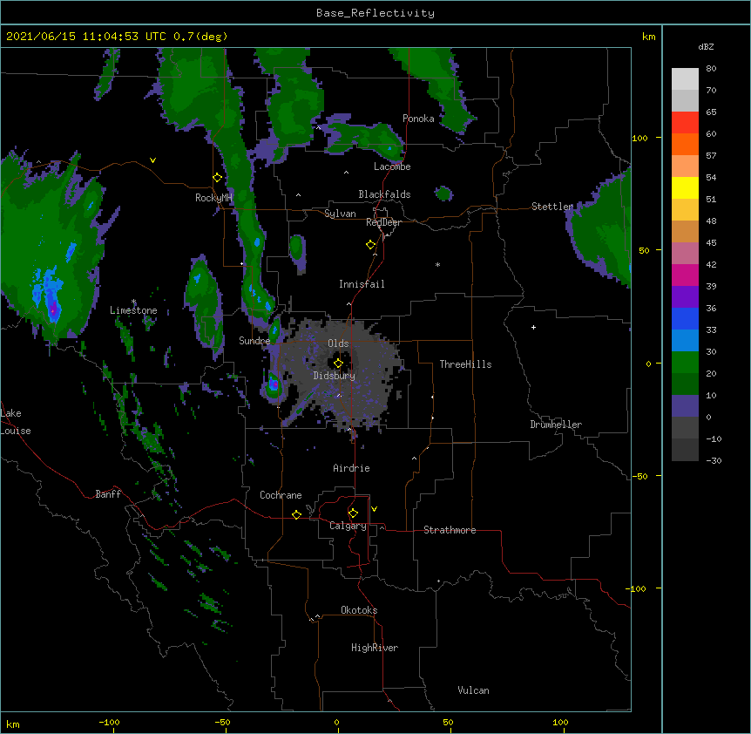Pick the bright green 20-30 dBZ legend swatch
The width and height of the screenshot is (751, 734).
[x=685, y=363]
